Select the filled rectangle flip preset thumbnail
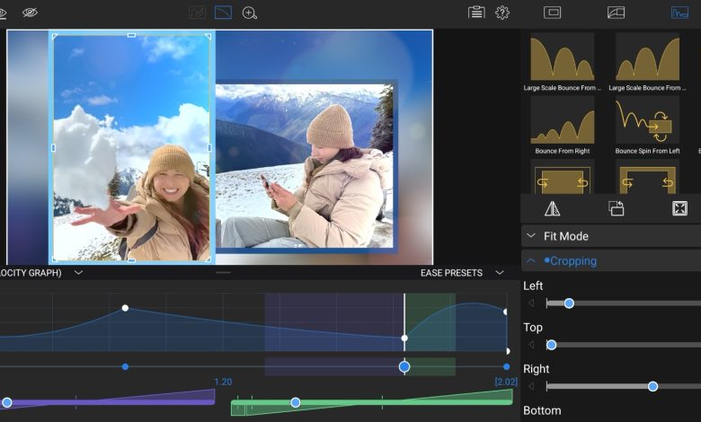 (x=563, y=177)
